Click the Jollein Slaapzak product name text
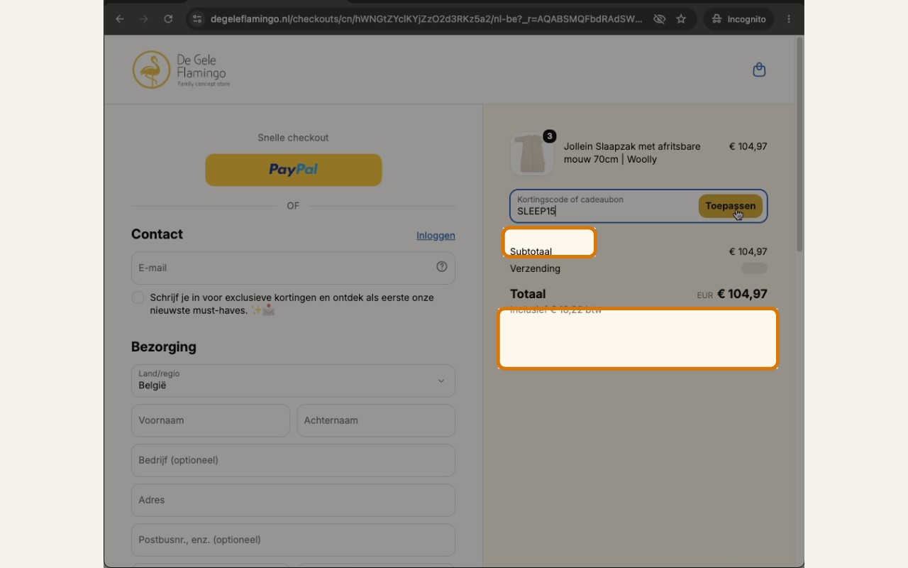 [632, 153]
